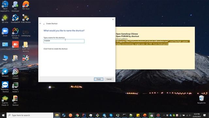Select the Zoom desktop icon
The image size is (209, 118).
pos(5,32)
